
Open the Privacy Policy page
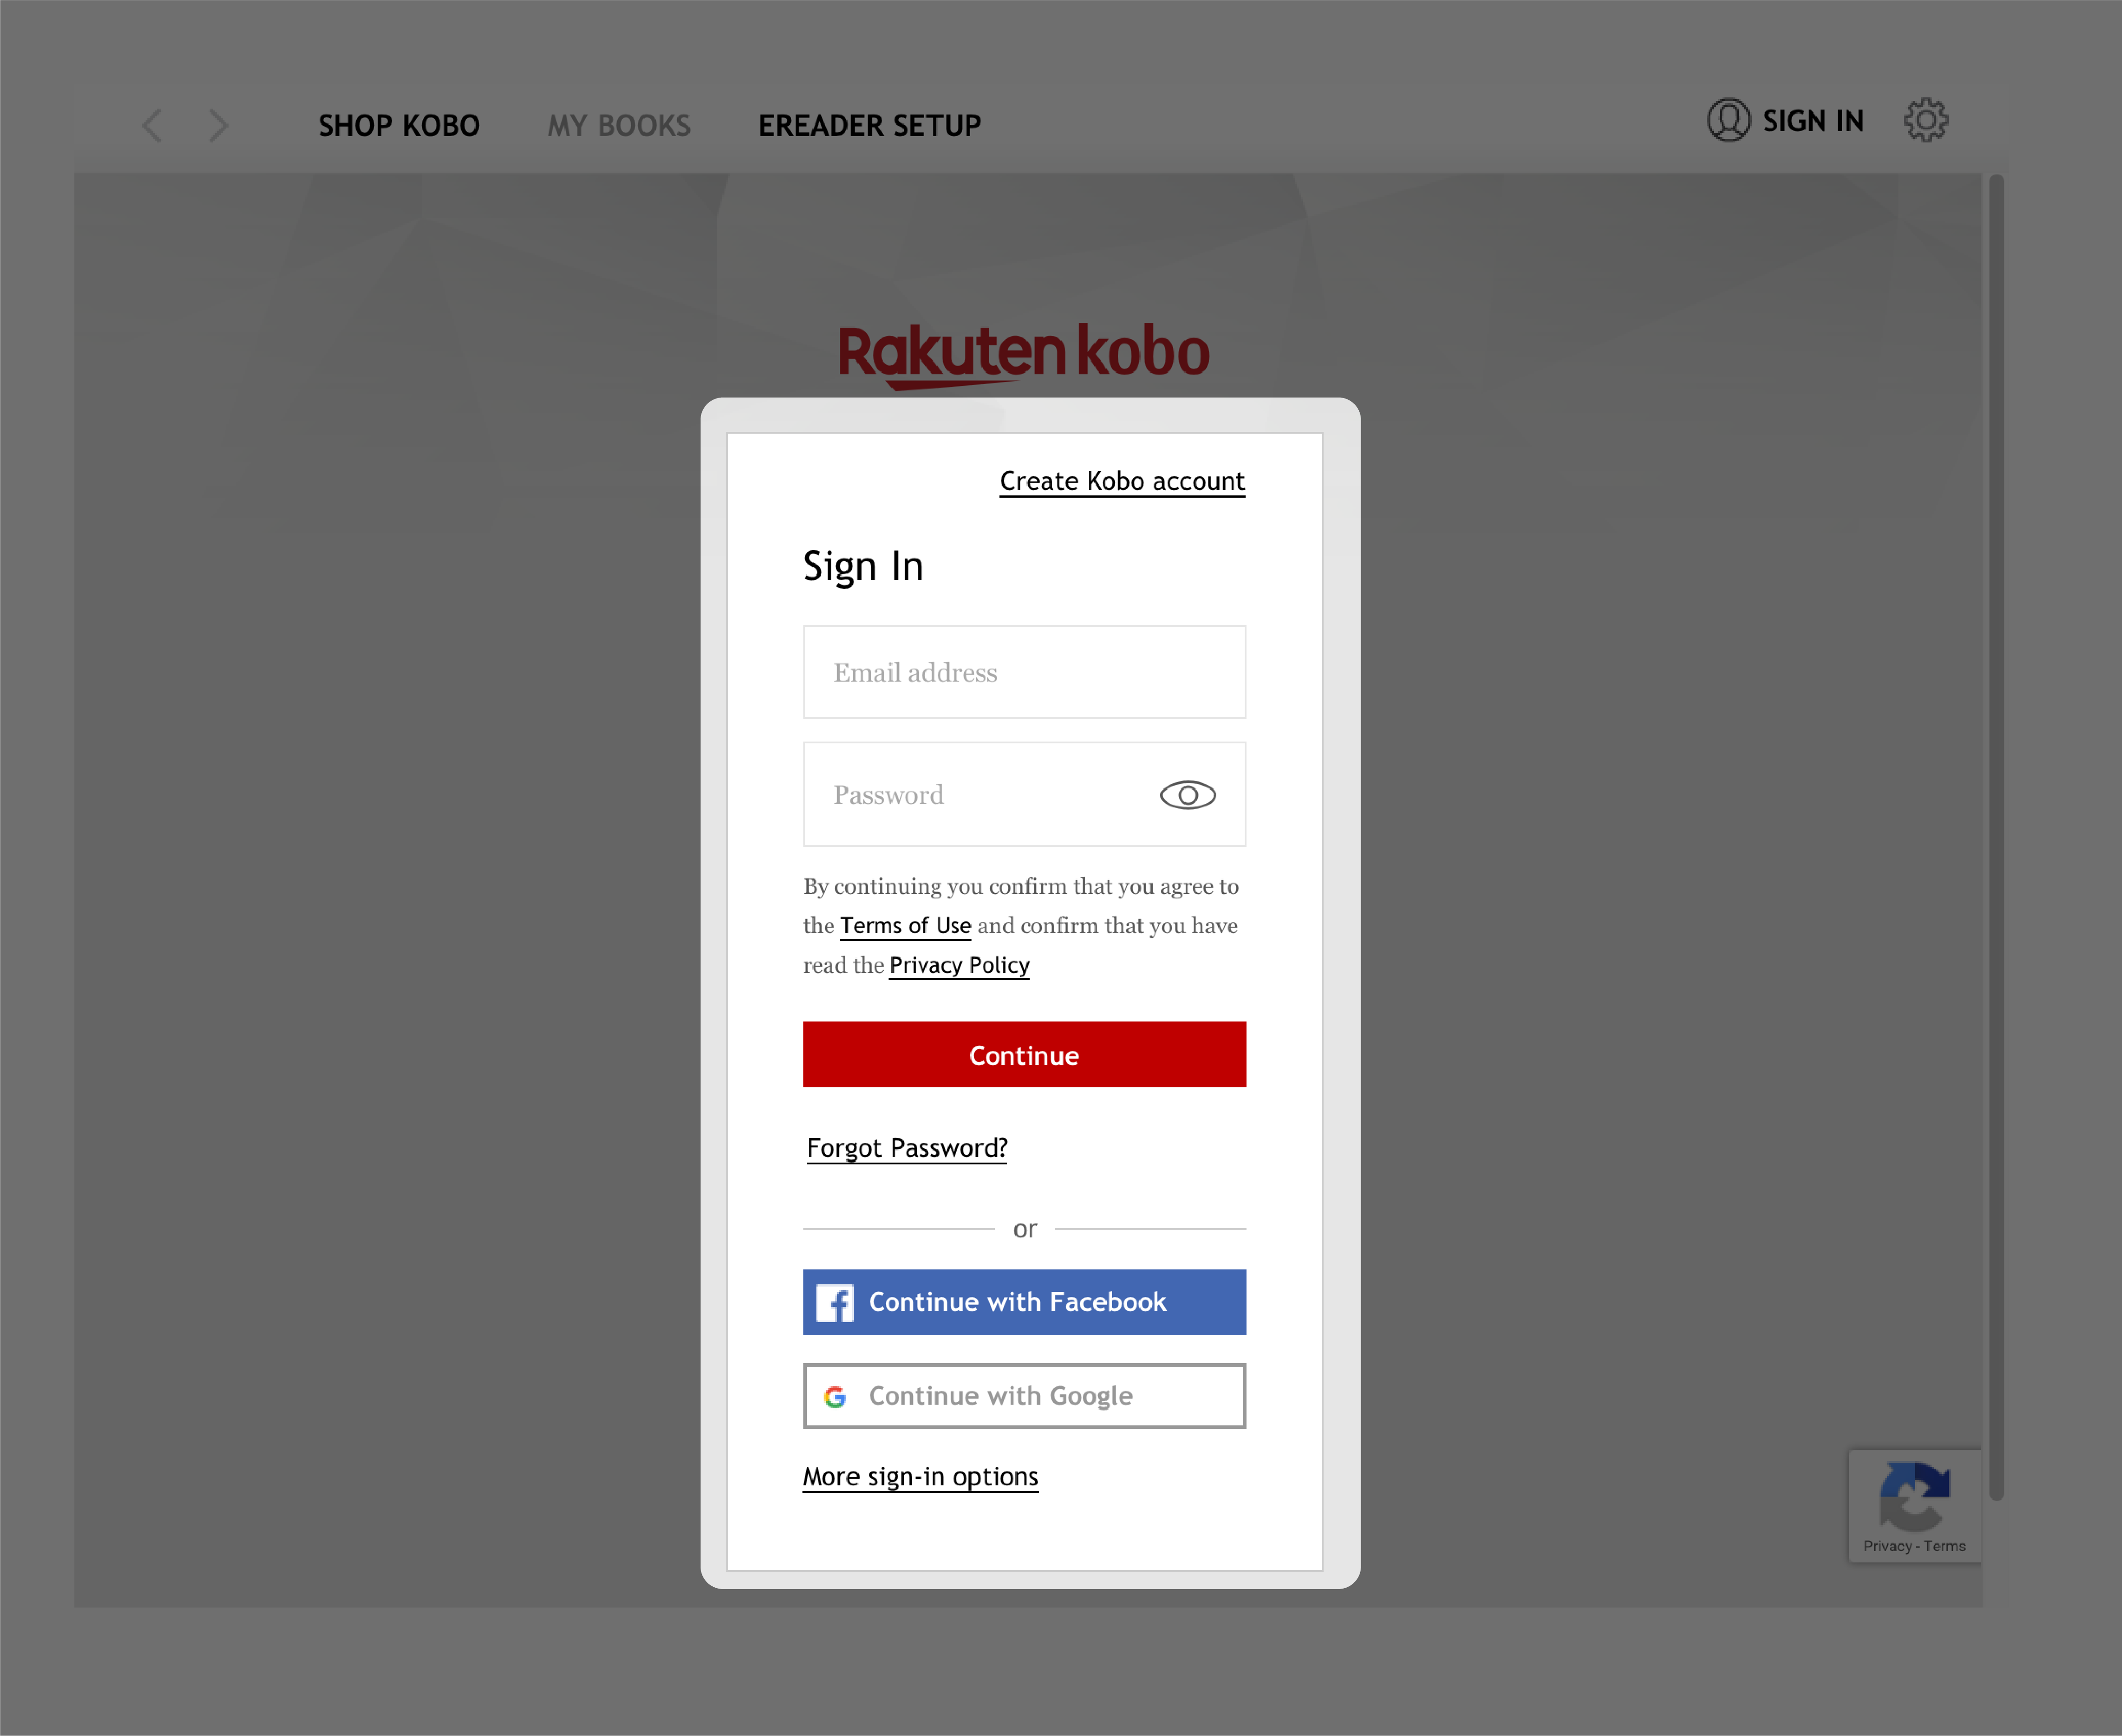(959, 964)
